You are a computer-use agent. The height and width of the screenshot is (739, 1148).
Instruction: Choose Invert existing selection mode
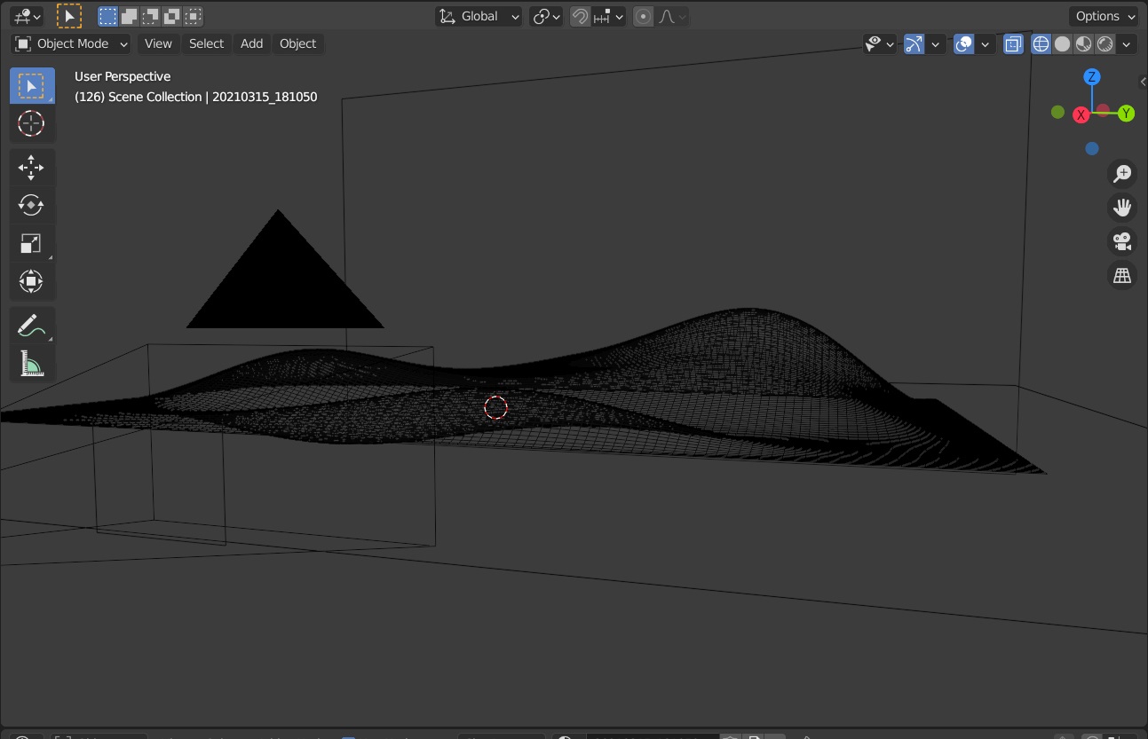[172, 16]
